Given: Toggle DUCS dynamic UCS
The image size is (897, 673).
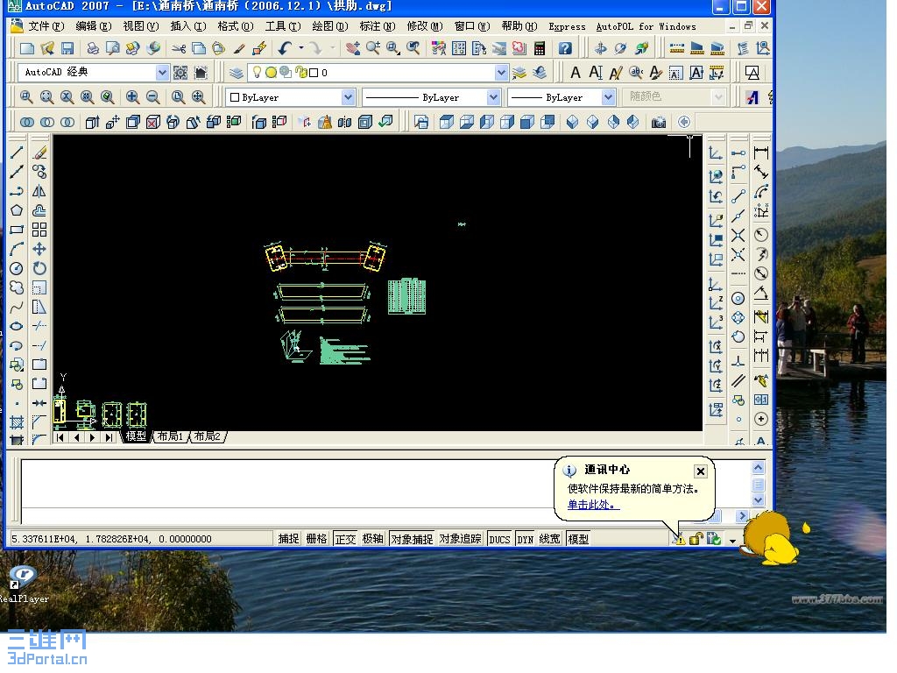Looking at the screenshot, I should click(499, 539).
